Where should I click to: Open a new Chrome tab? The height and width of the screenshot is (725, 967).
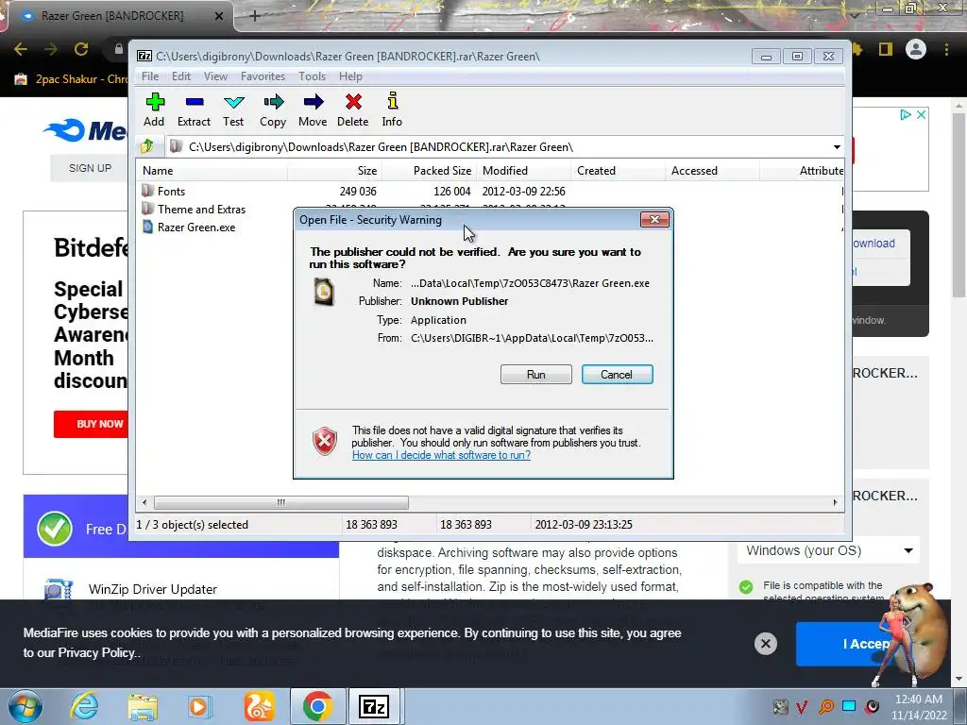tap(255, 16)
